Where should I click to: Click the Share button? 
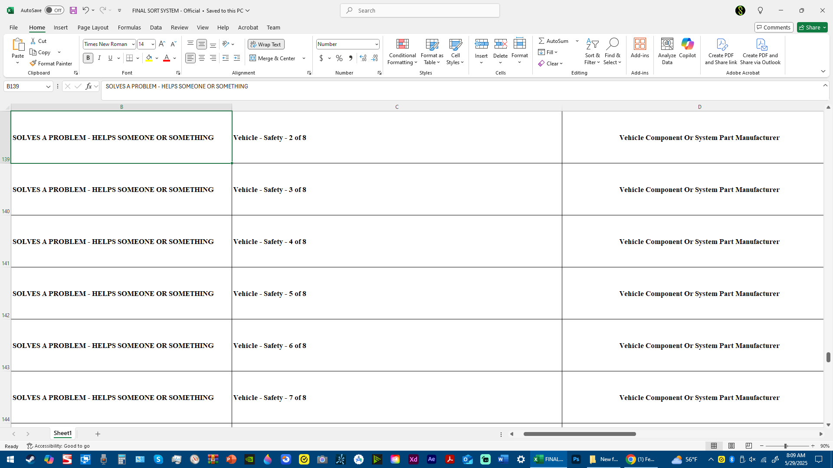pos(812,27)
